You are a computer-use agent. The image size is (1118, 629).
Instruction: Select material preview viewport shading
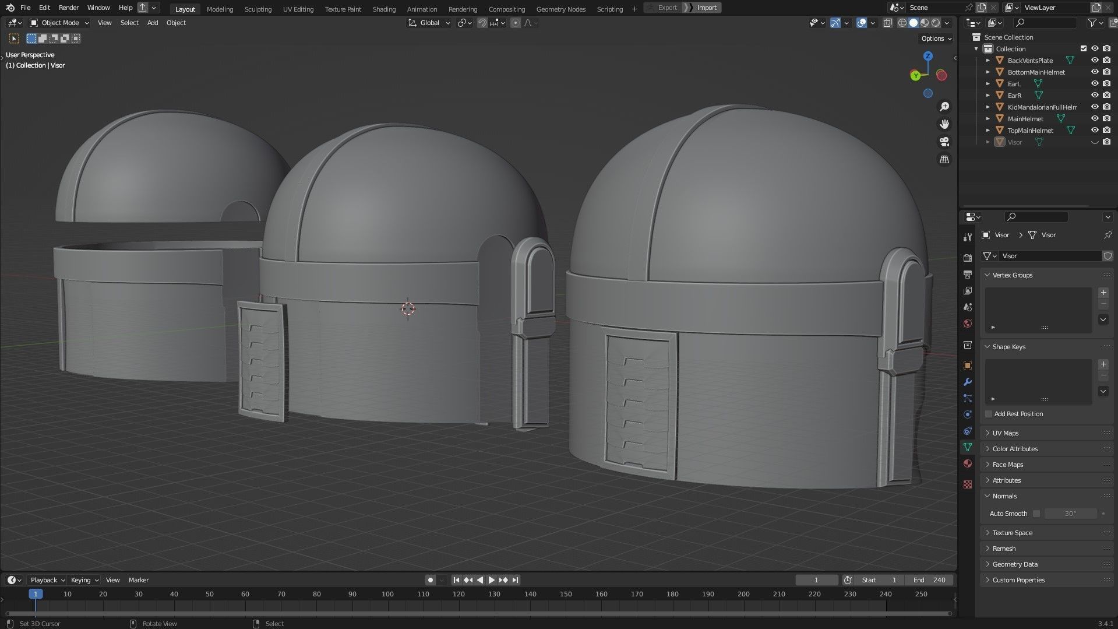click(925, 23)
